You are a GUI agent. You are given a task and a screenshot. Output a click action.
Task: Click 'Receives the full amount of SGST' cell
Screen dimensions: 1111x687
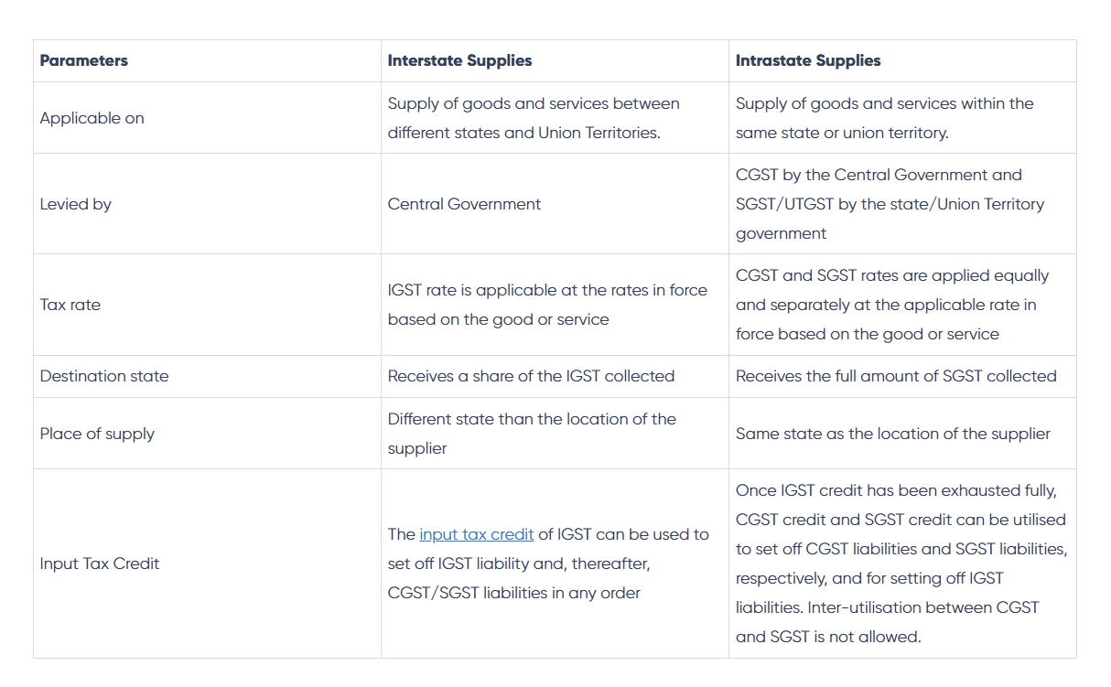pos(895,376)
